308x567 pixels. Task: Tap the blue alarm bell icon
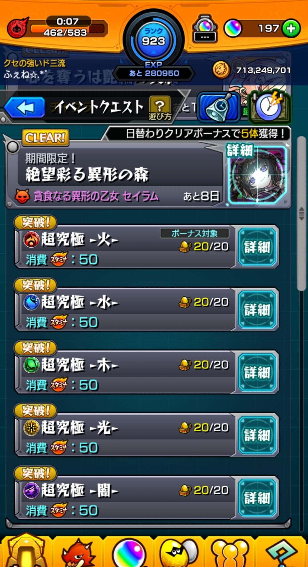coord(219,107)
